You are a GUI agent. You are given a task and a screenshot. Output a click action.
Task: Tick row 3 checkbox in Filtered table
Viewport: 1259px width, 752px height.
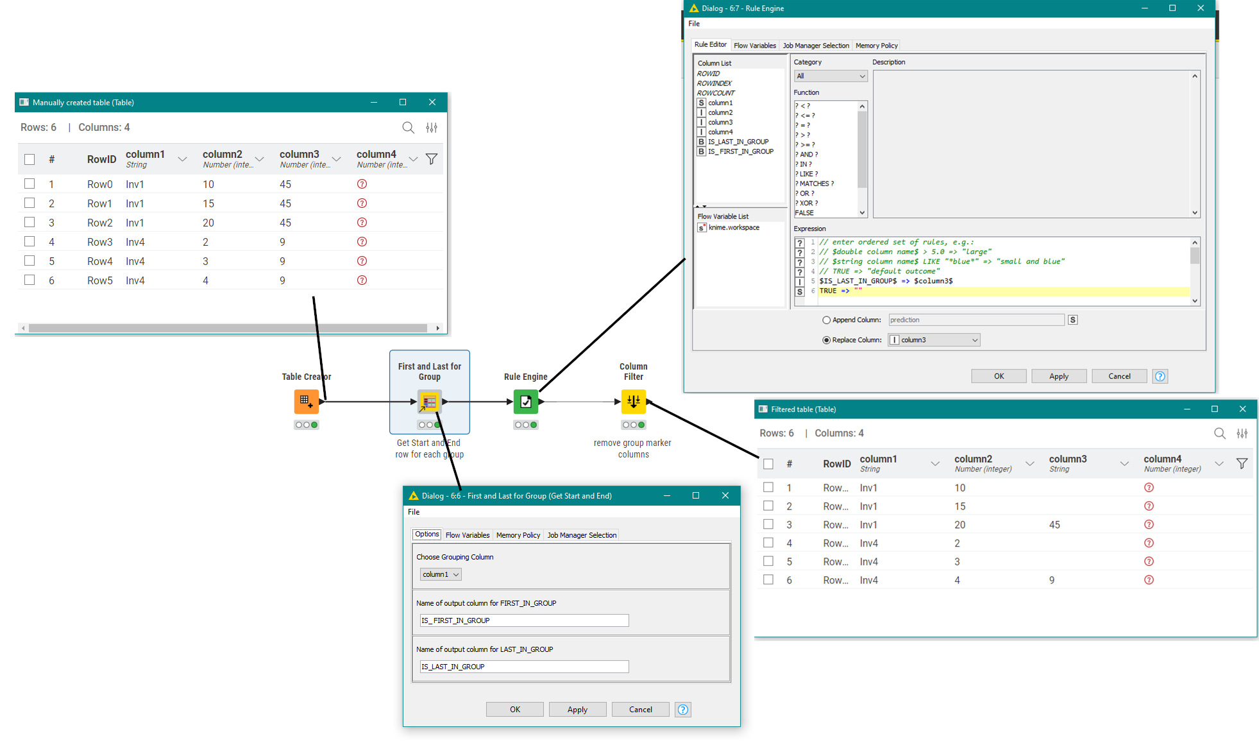(x=768, y=524)
